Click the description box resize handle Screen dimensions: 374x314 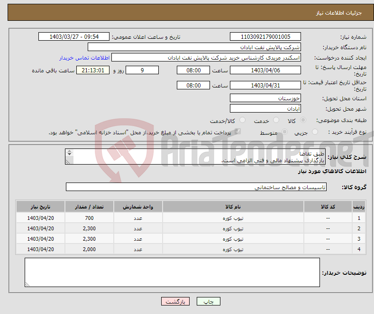[68, 162]
